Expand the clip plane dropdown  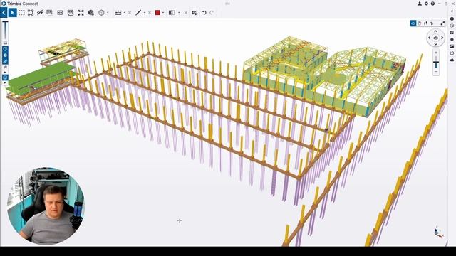179,13
